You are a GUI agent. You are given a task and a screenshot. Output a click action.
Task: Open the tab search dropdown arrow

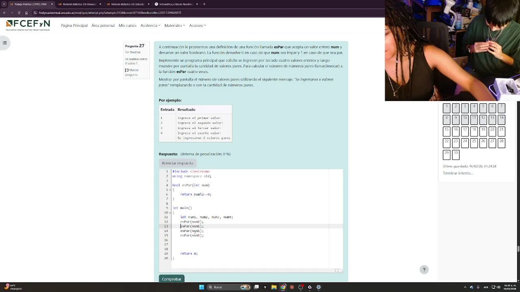4,4
